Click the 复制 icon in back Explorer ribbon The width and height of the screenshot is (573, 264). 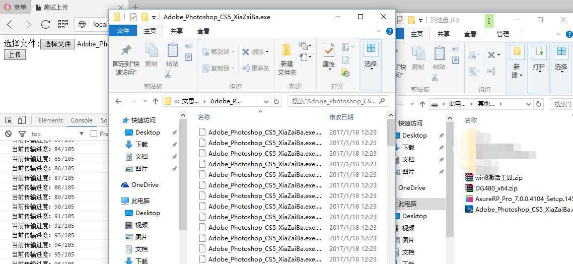pos(418,52)
